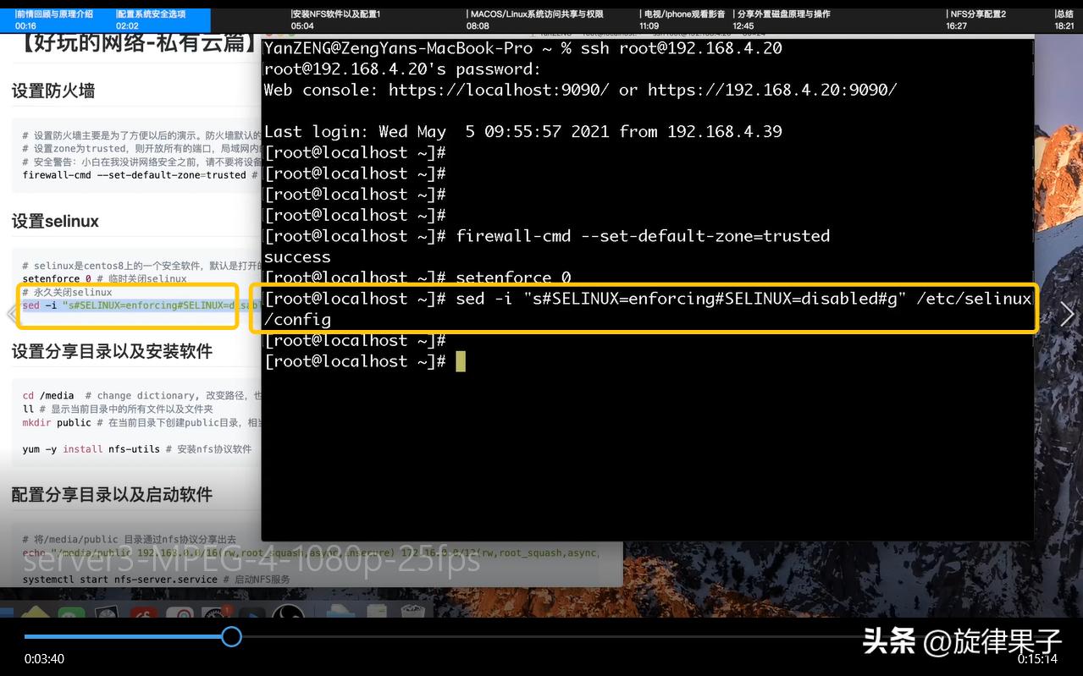Click firewall-cmd code line in document
1083x676 pixels.
[140, 175]
